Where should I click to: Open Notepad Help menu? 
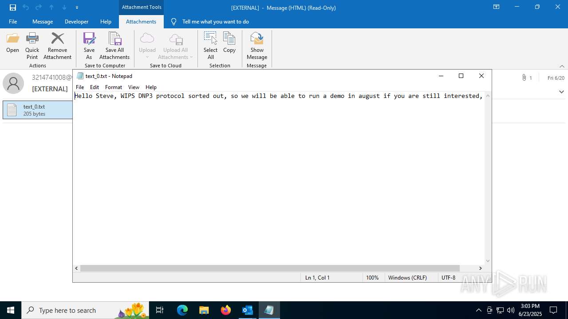tap(151, 87)
